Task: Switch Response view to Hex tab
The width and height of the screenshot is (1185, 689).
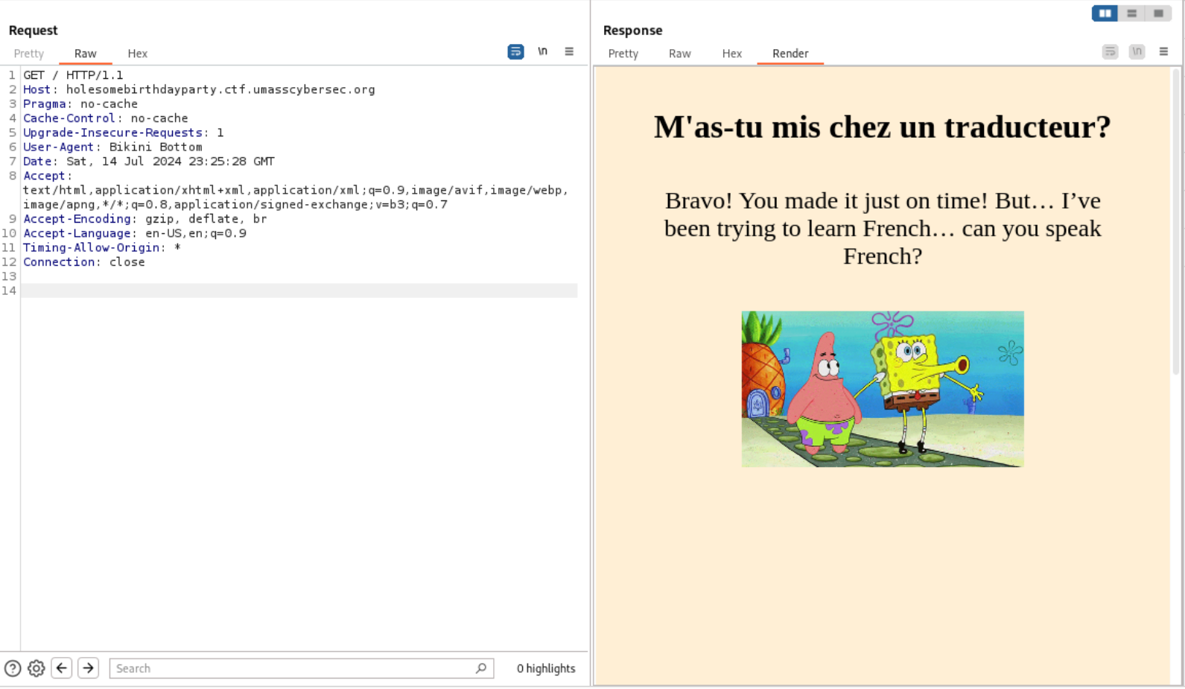Action: 732,54
